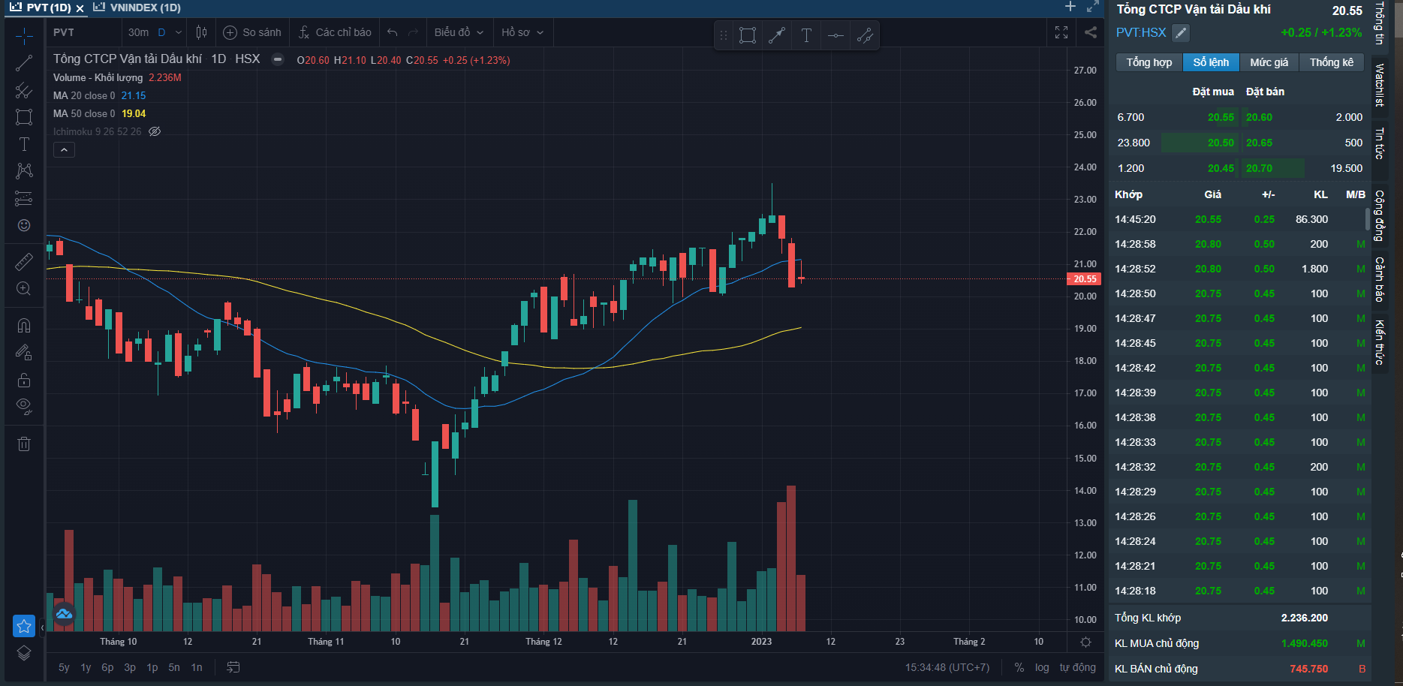The height and width of the screenshot is (686, 1403).
Task: Click the order list scrollbar
Action: [1367, 220]
